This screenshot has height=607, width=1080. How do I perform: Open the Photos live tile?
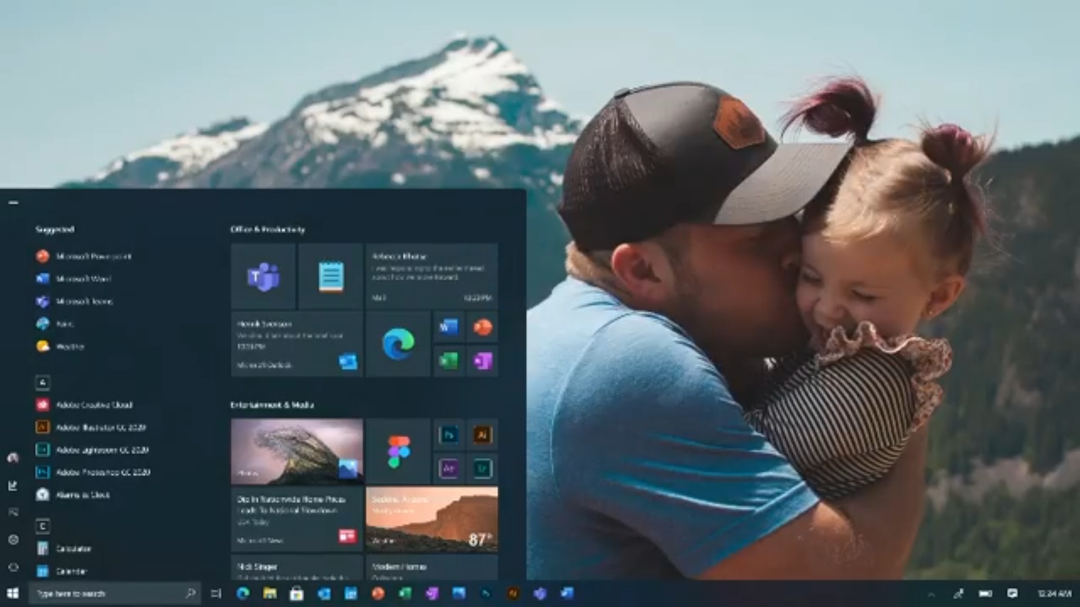click(x=297, y=451)
